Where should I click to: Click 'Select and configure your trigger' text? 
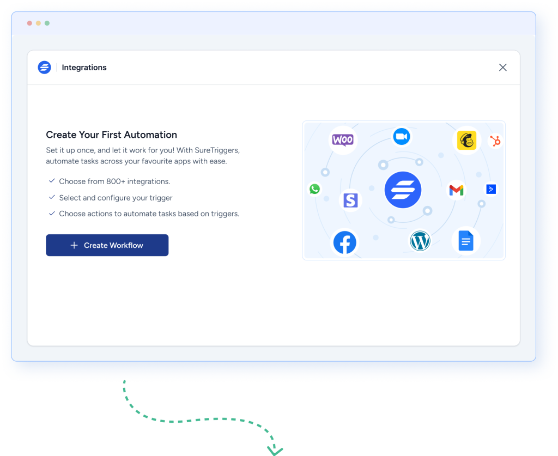[x=116, y=198]
